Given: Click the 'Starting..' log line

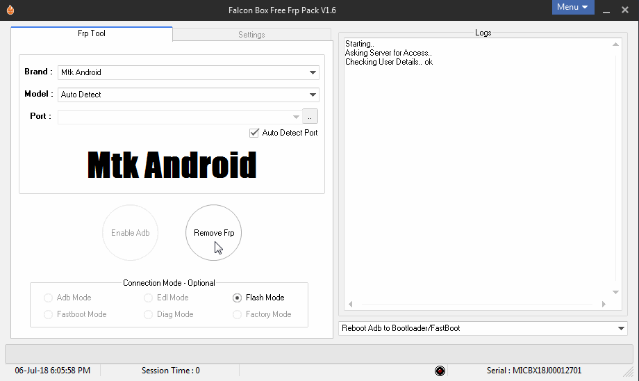Looking at the screenshot, I should [360, 44].
